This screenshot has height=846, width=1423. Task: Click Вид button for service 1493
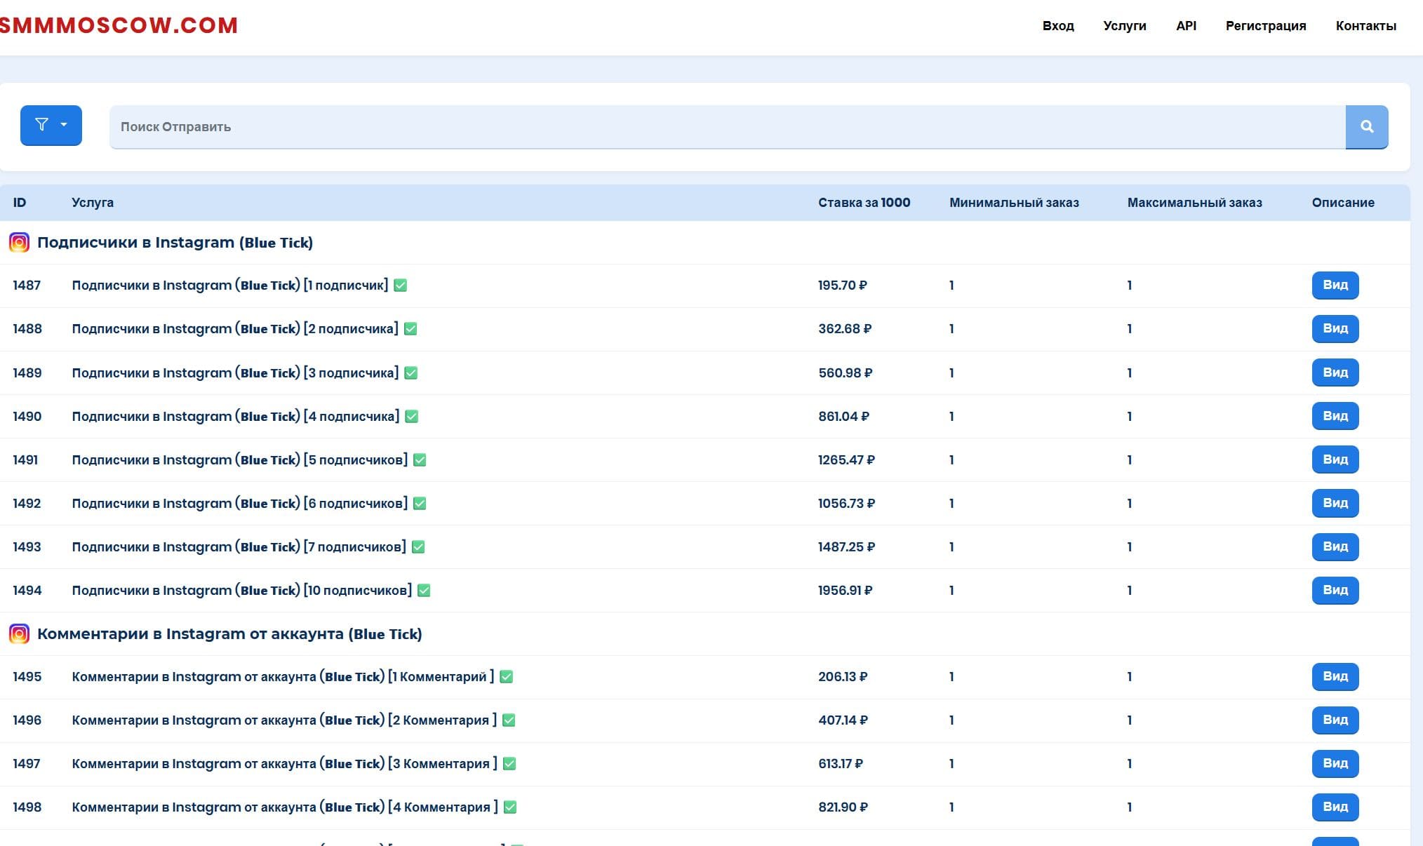click(1335, 547)
